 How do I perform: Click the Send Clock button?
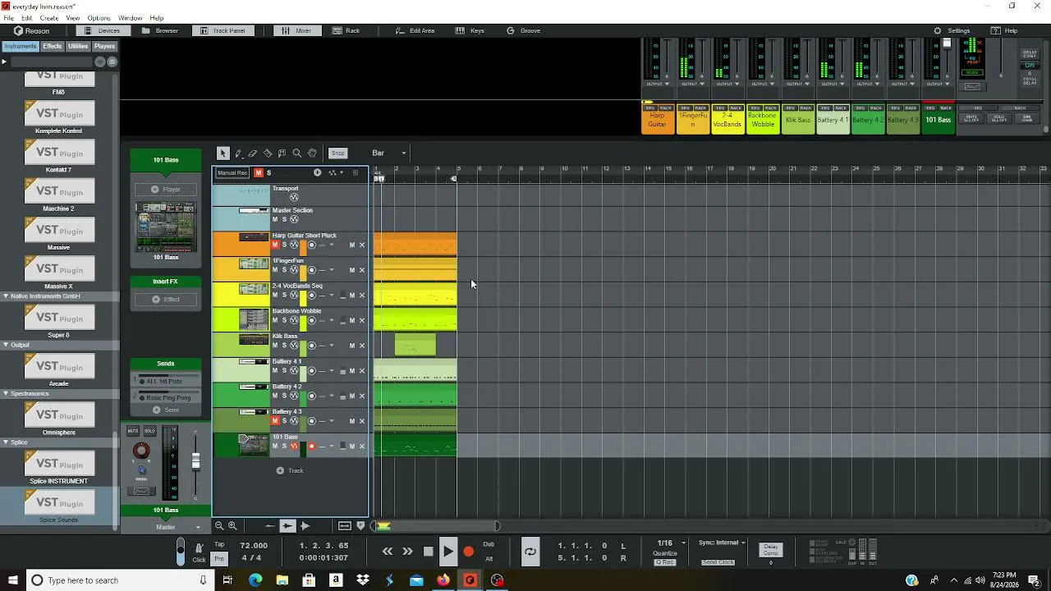(718, 562)
